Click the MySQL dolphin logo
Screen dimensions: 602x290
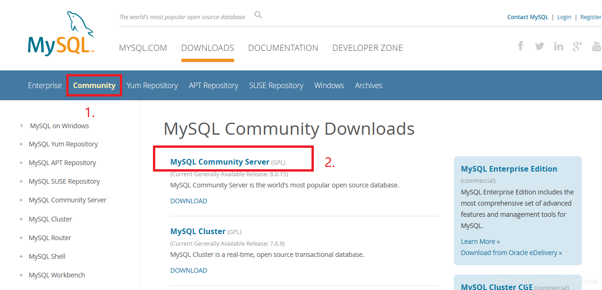tap(62, 34)
